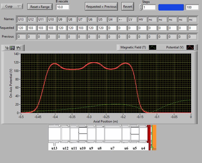Click the Requested HV value field
Viewport: 202px width, 163px height.
pos(142,28)
